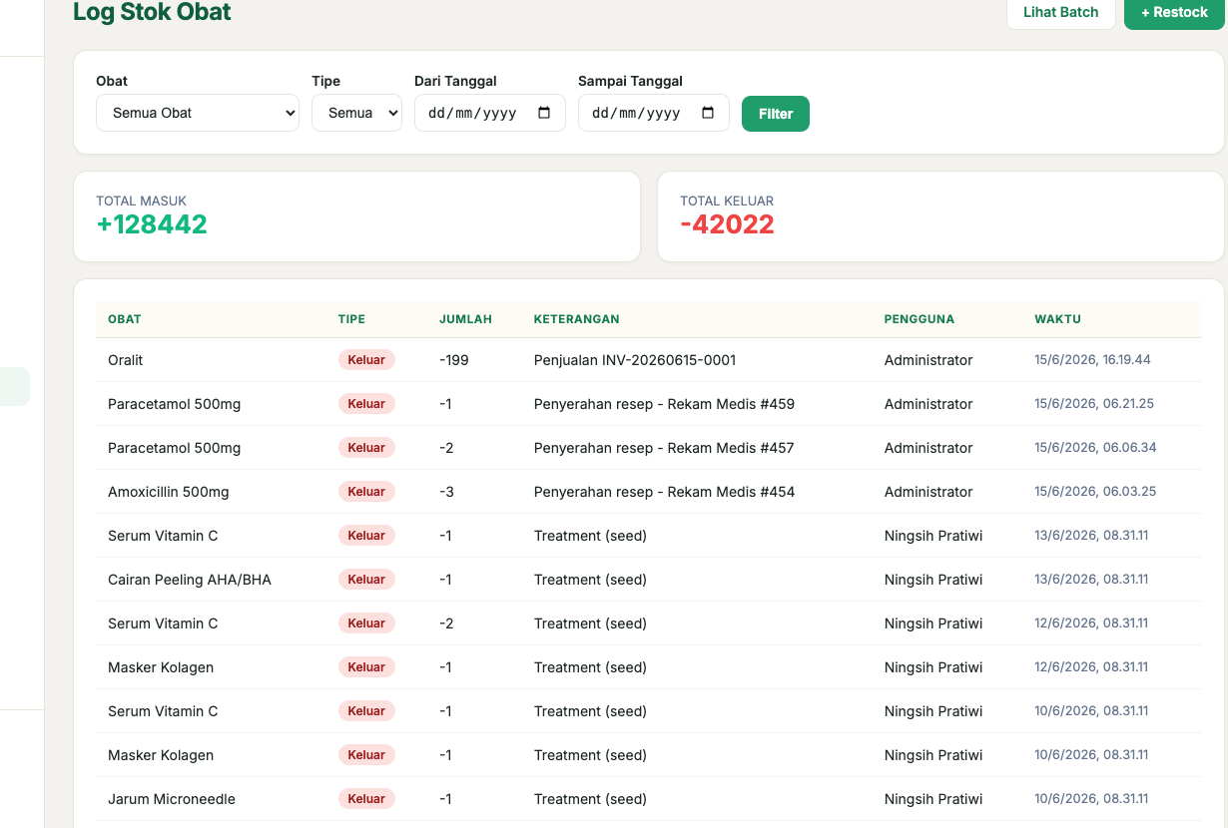The width and height of the screenshot is (1228, 828).
Task: Click the KETERANGAN column header
Action: pos(576,319)
